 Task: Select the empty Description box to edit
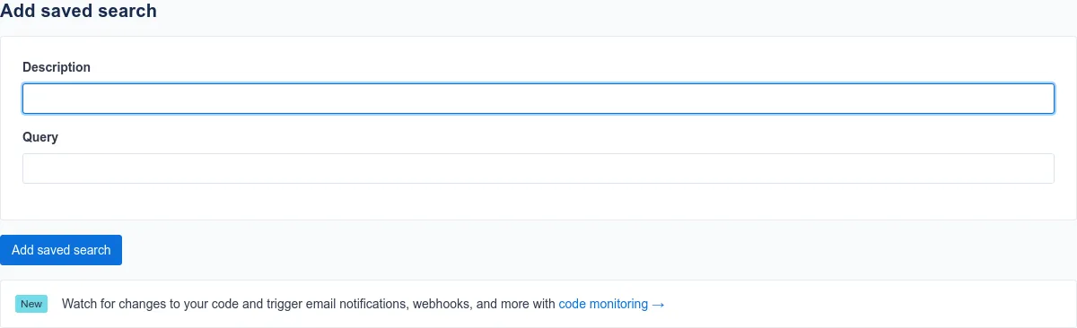pos(538,99)
